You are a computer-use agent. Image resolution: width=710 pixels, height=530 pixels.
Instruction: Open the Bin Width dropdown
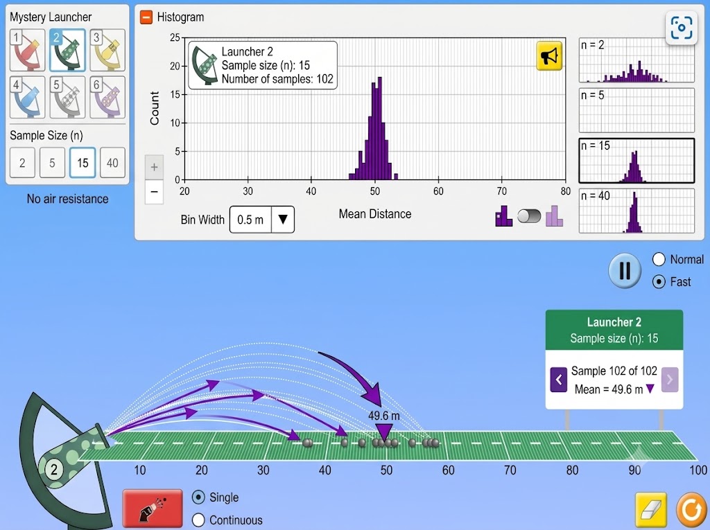coord(261,220)
